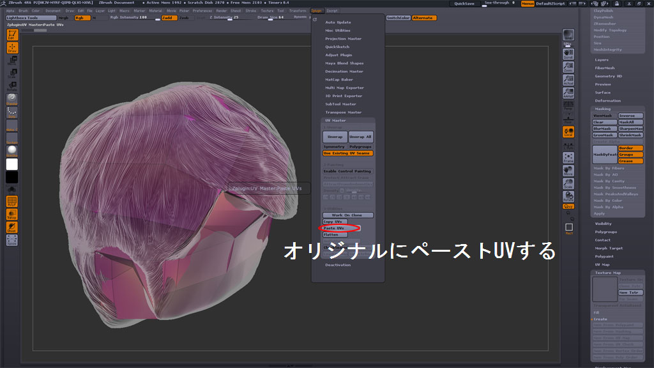
Task: Open the Alpha selector thumbnail
Action: pos(12,126)
